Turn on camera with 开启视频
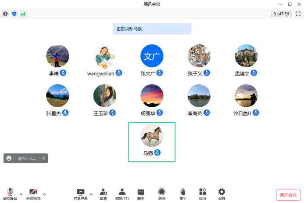This screenshot has height=203, width=304. (x=33, y=194)
